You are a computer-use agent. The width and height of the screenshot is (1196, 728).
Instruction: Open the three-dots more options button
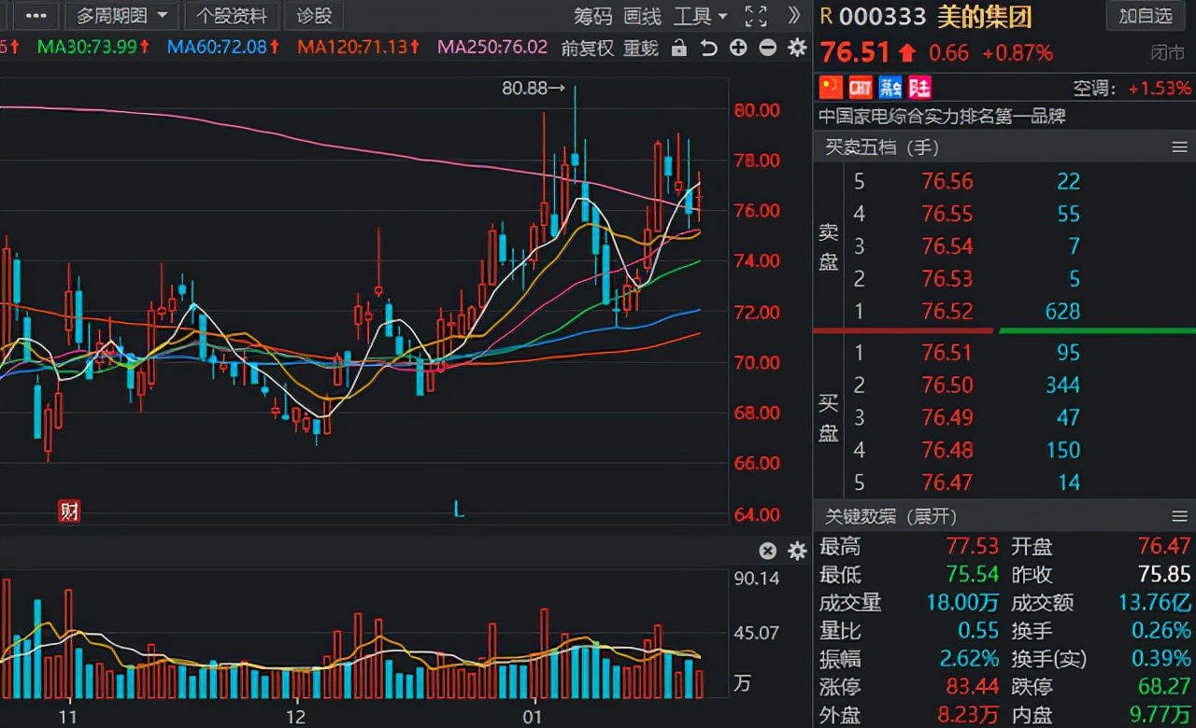(36, 16)
